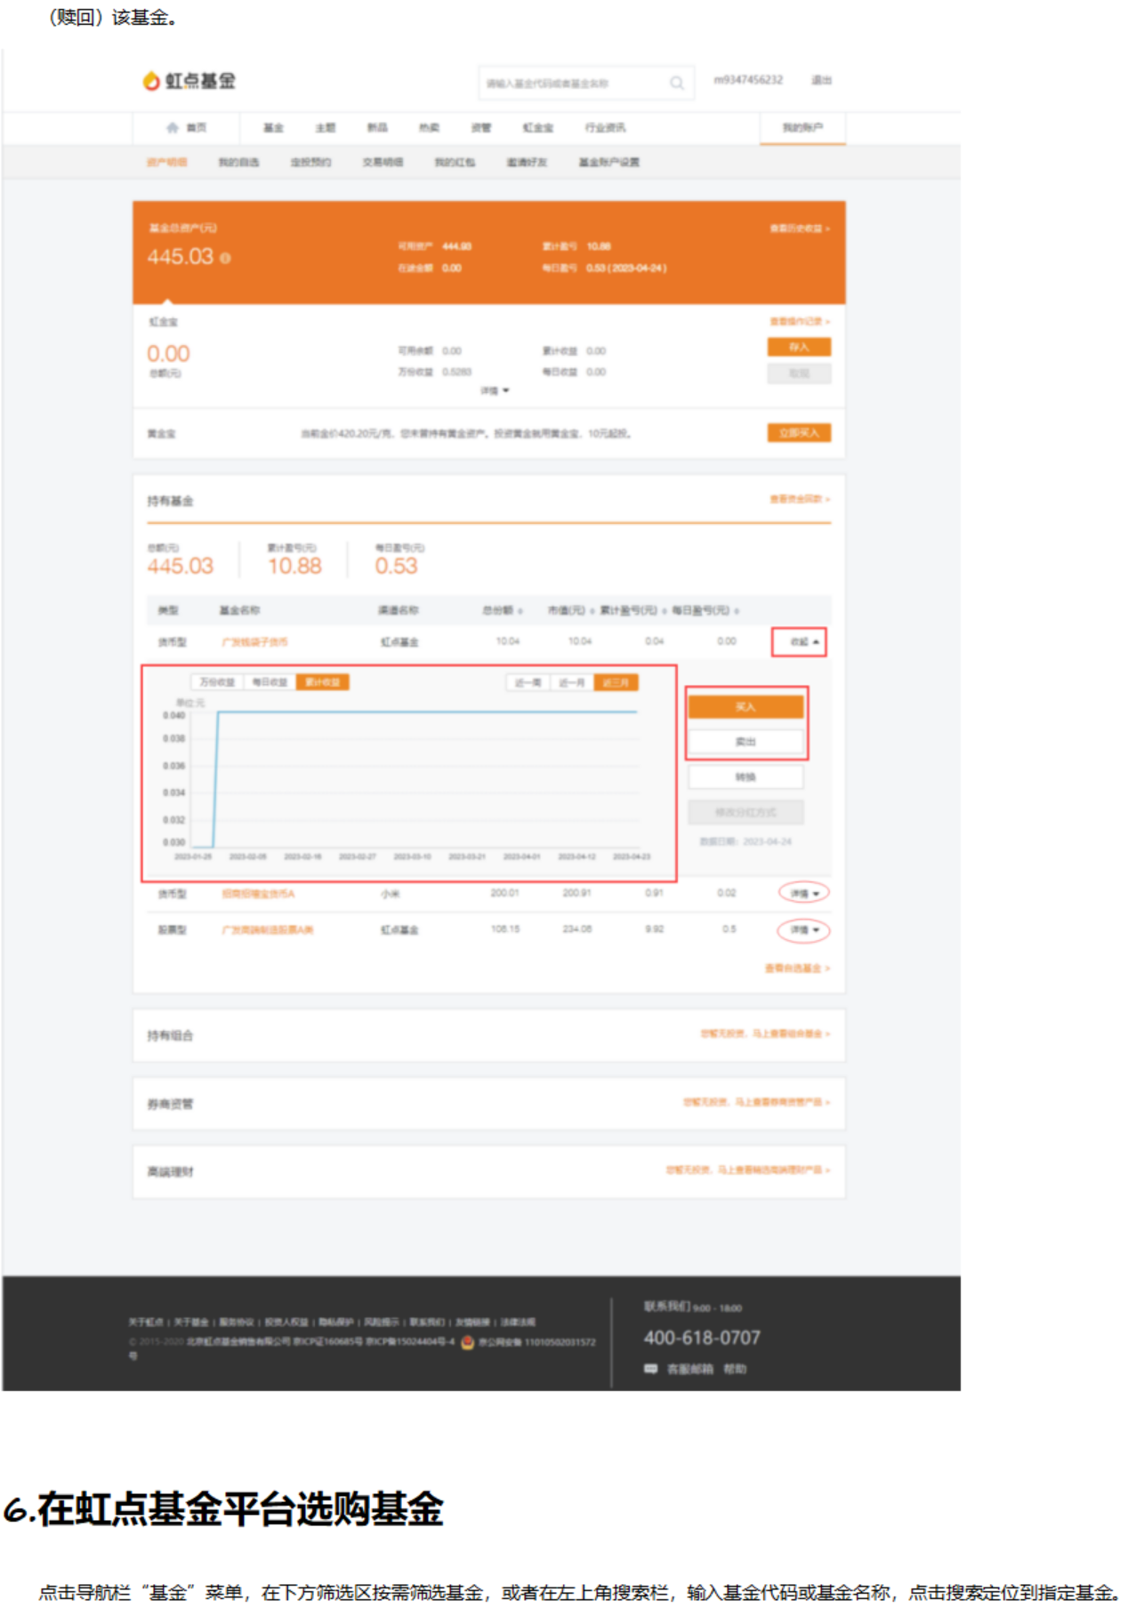Open 查看自选基金 link
This screenshot has height=1608, width=1128.
point(797,968)
